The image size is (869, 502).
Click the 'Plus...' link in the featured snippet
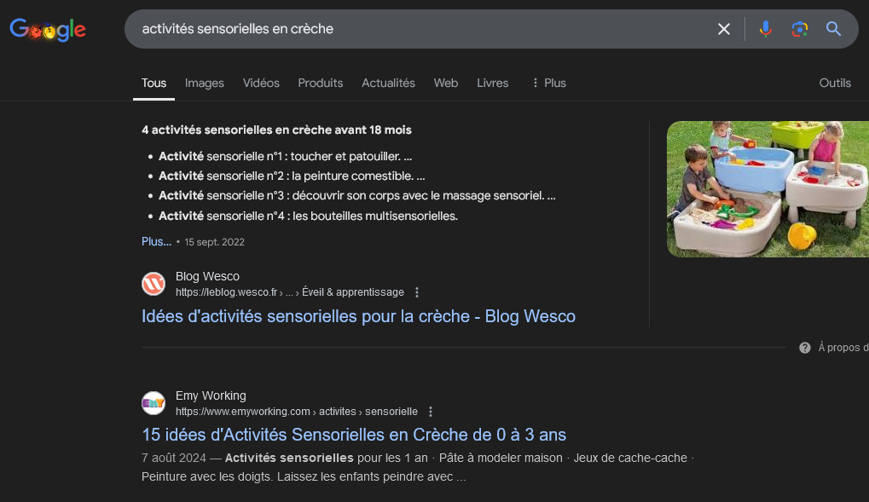pos(156,241)
